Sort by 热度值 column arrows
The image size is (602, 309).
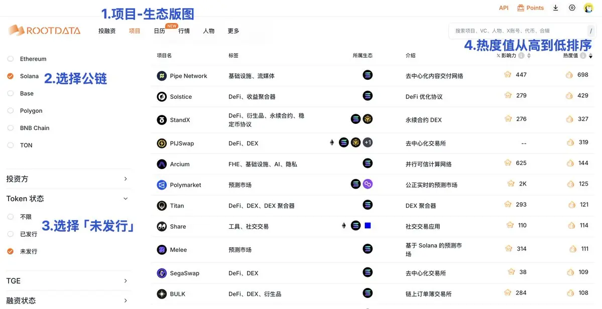coord(590,56)
